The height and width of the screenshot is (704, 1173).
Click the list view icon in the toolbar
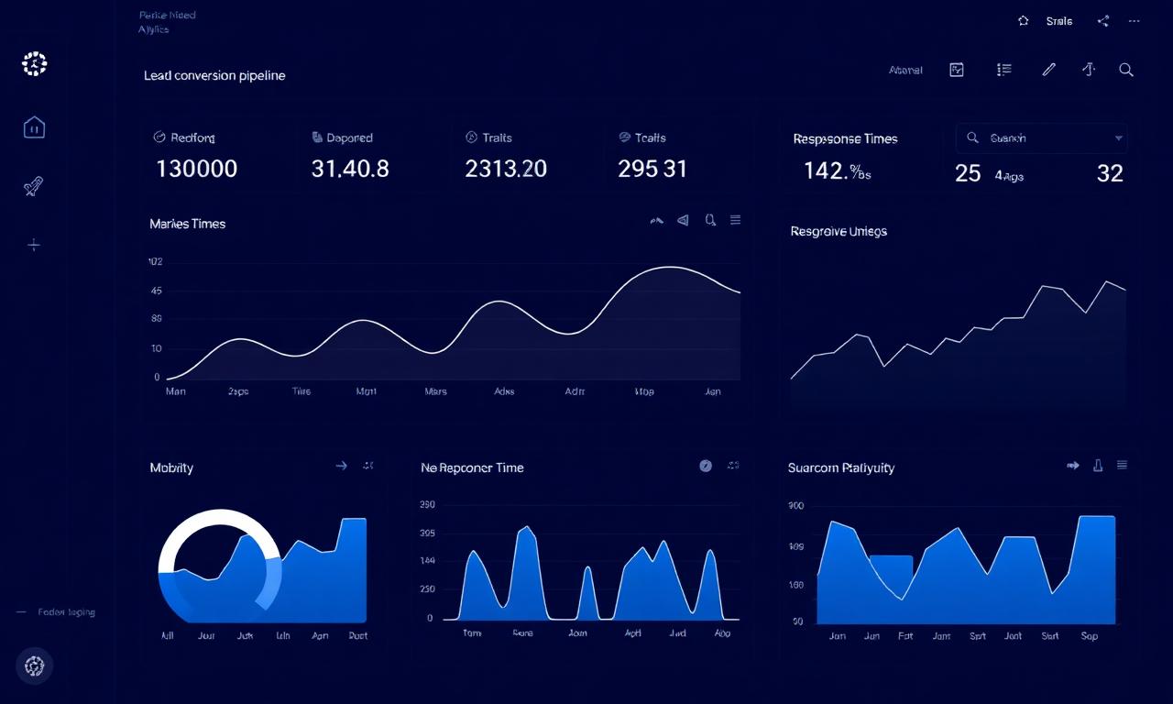click(x=1003, y=70)
